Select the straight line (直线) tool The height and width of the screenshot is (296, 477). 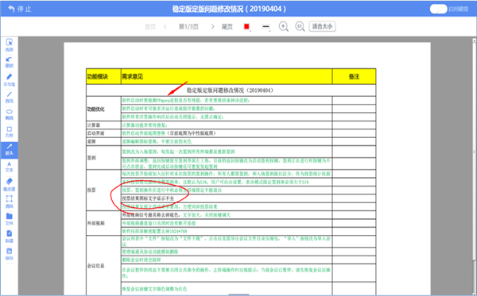[x=9, y=97]
